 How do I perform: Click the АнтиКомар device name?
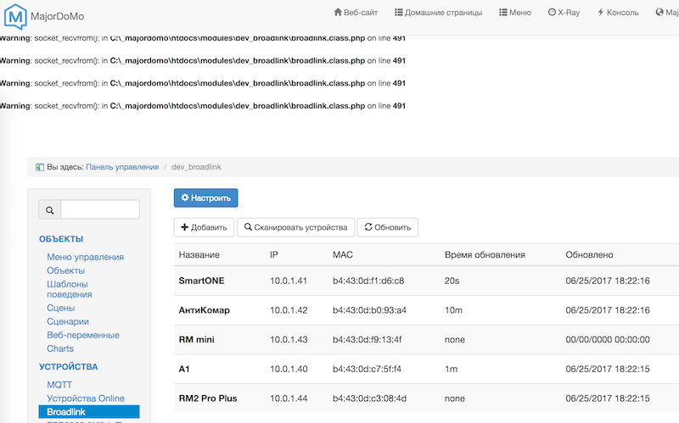(x=204, y=310)
